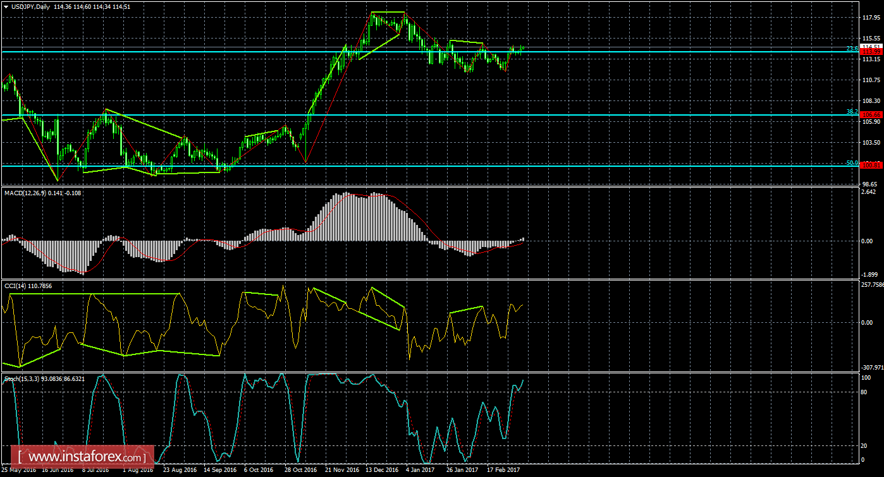Select the 38.2 Fibonacci level label
Image resolution: width=884 pixels, height=477 pixels.
(x=852, y=112)
